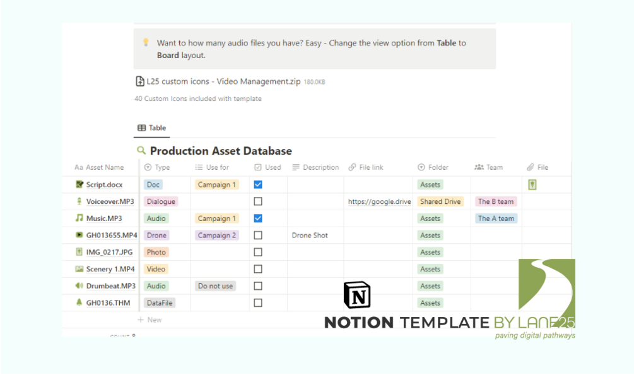Click the Shared Drive folder tag

click(x=440, y=201)
